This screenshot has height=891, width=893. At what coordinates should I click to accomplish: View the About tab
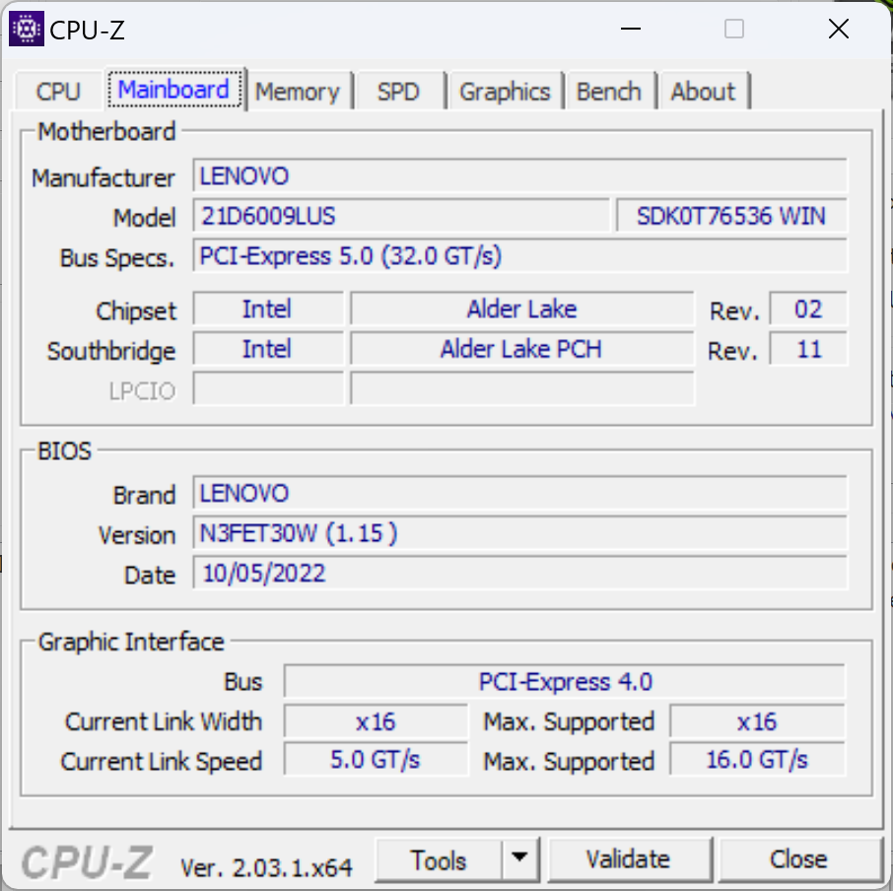click(703, 92)
